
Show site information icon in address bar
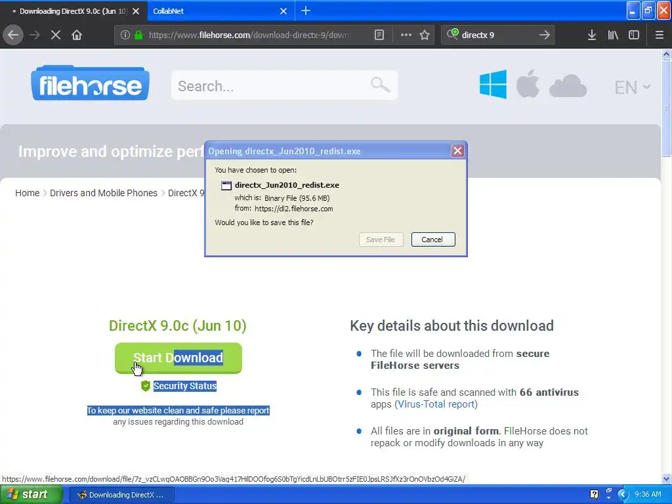point(125,35)
